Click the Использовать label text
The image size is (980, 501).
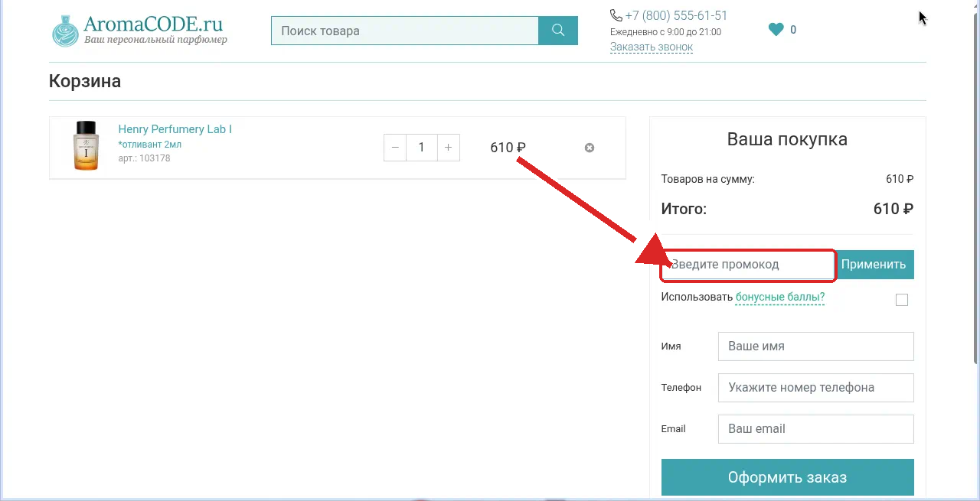(697, 297)
